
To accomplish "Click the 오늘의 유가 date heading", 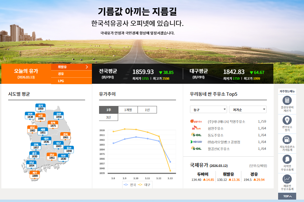I will [26, 74].
